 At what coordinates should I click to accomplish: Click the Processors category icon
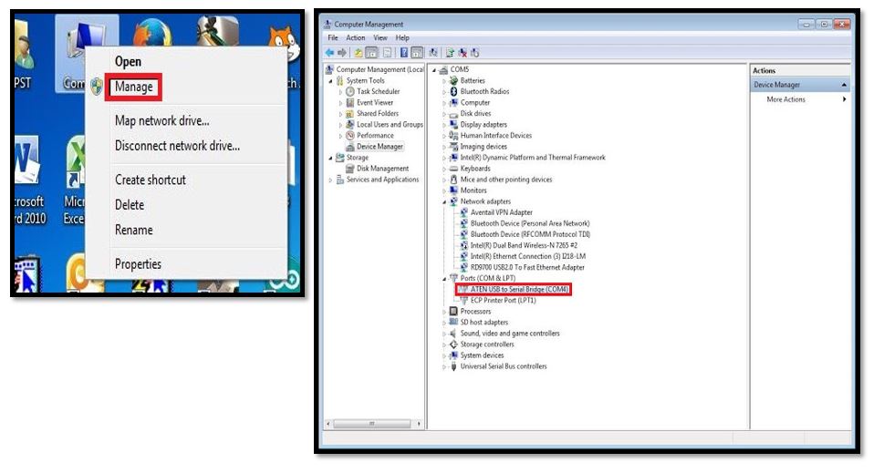point(453,312)
